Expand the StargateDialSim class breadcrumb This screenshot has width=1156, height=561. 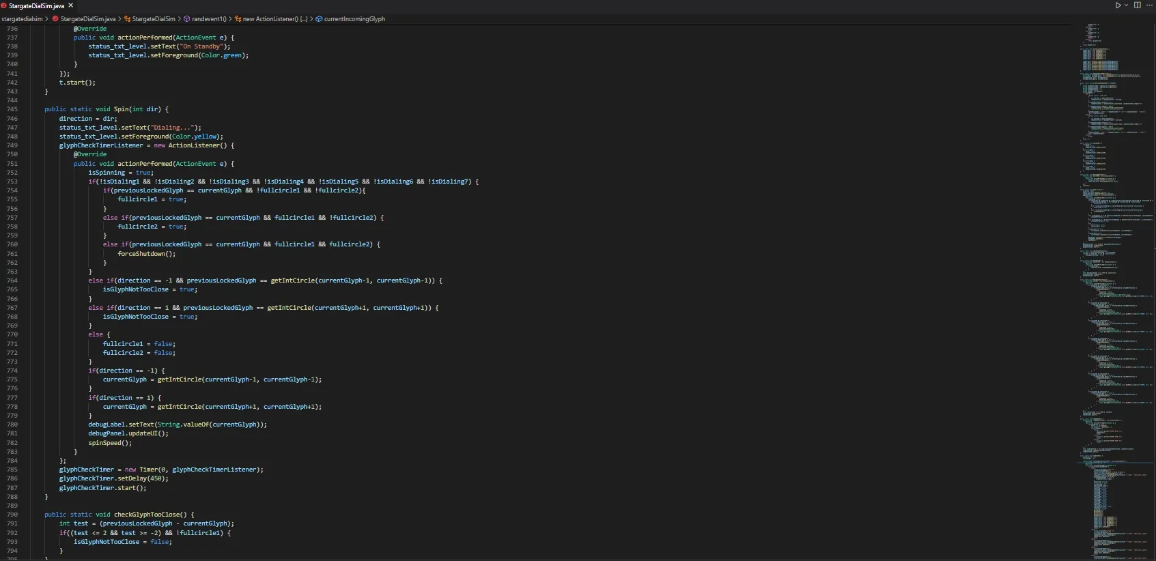tap(153, 19)
